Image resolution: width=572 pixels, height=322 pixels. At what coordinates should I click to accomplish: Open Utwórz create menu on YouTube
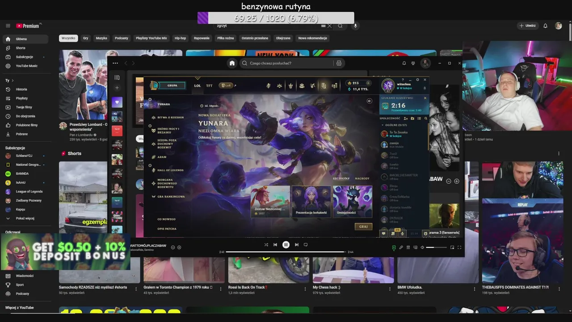pyautogui.click(x=527, y=26)
